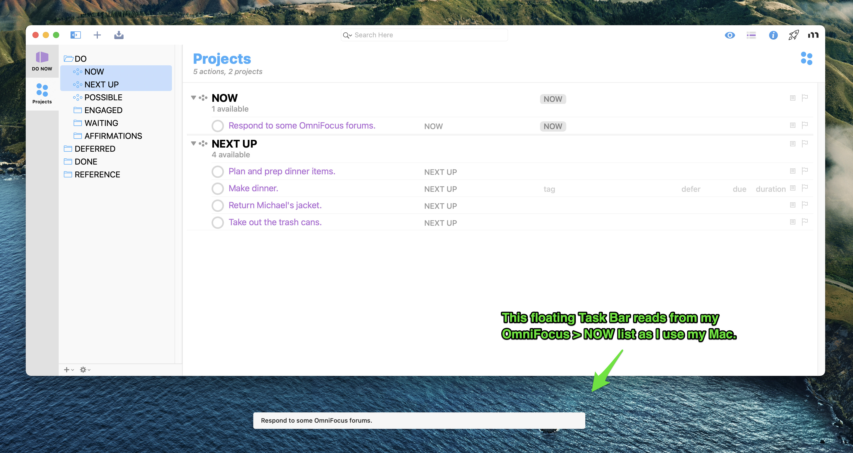Click the Projects dots icon at top right
The width and height of the screenshot is (853, 453).
[806, 59]
